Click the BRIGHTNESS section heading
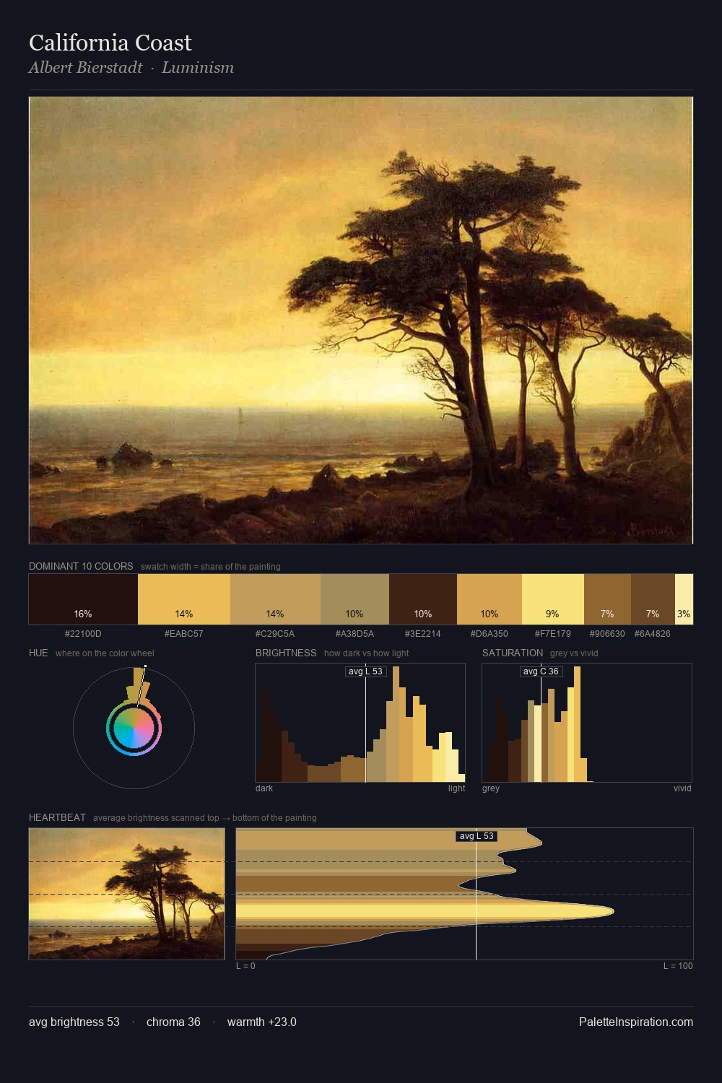Screen dimensions: 722x1083 [x=286, y=653]
